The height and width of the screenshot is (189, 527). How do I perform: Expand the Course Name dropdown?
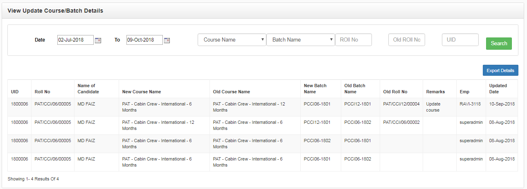[232, 40]
